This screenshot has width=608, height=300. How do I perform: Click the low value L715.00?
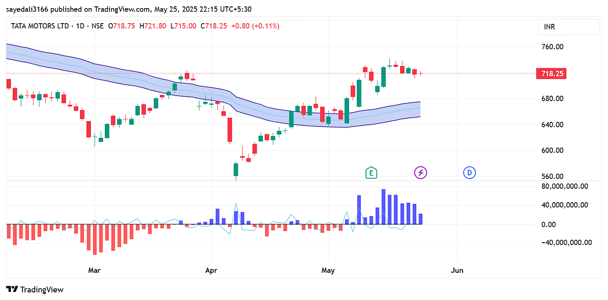click(x=183, y=26)
